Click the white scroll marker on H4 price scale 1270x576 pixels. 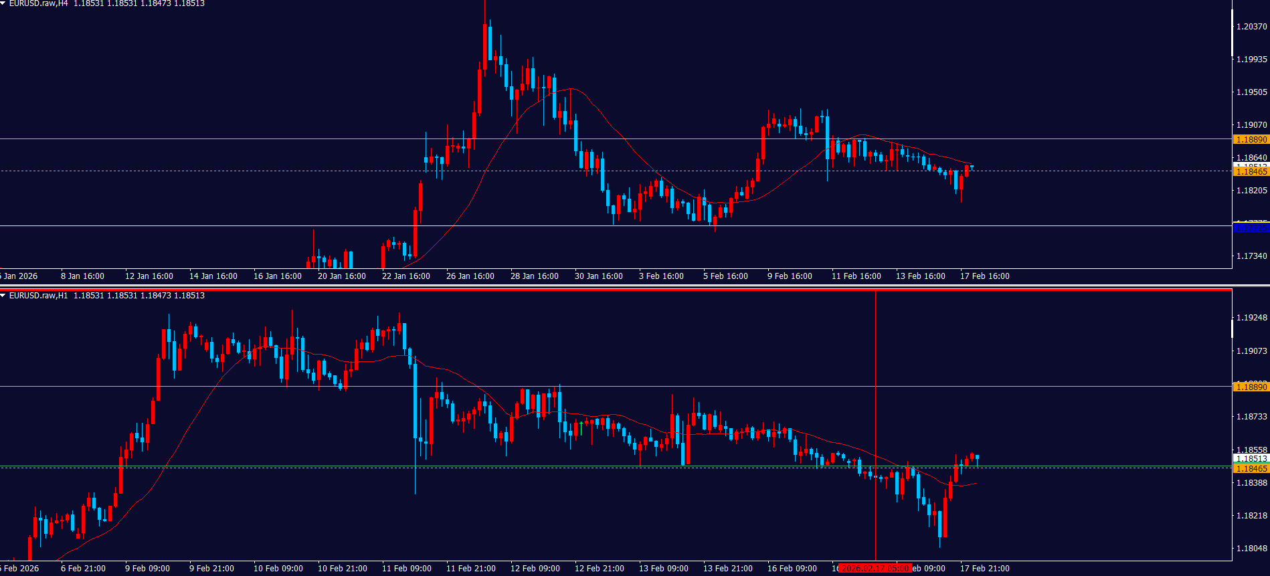1233,33
